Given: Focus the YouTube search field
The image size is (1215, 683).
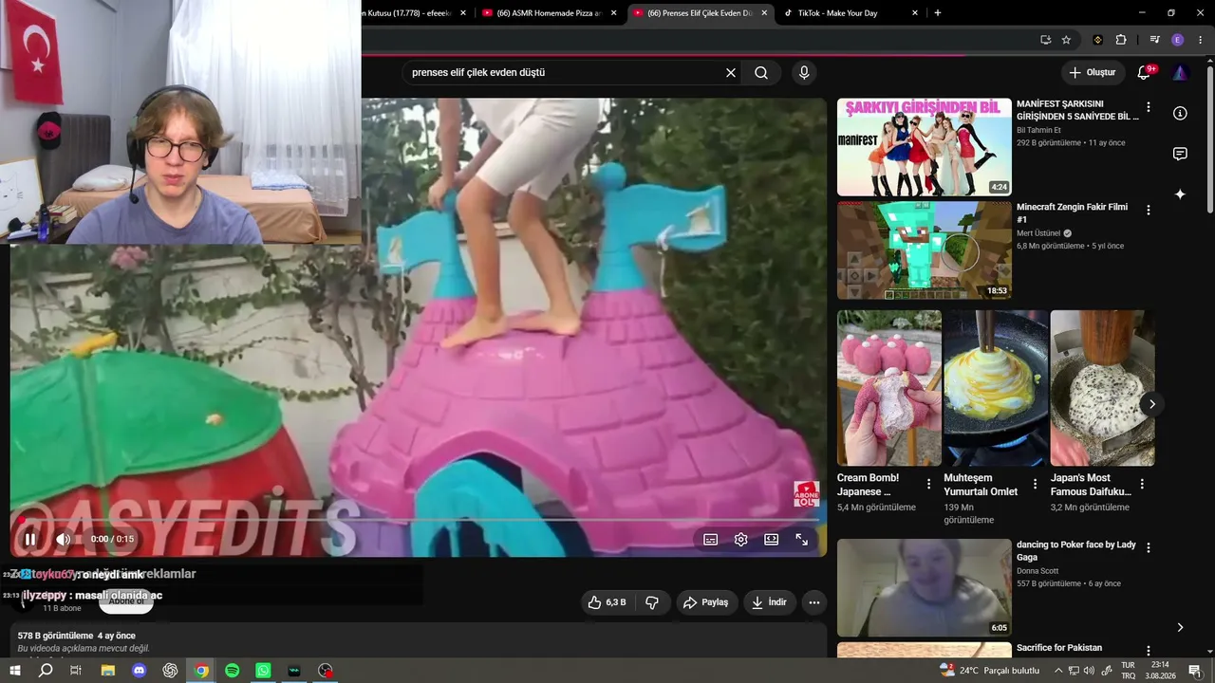Looking at the screenshot, I should pyautogui.click(x=564, y=72).
